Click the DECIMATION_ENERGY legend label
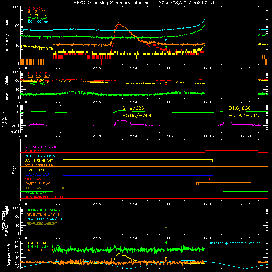The height and width of the screenshot is (272, 272). 44,210
